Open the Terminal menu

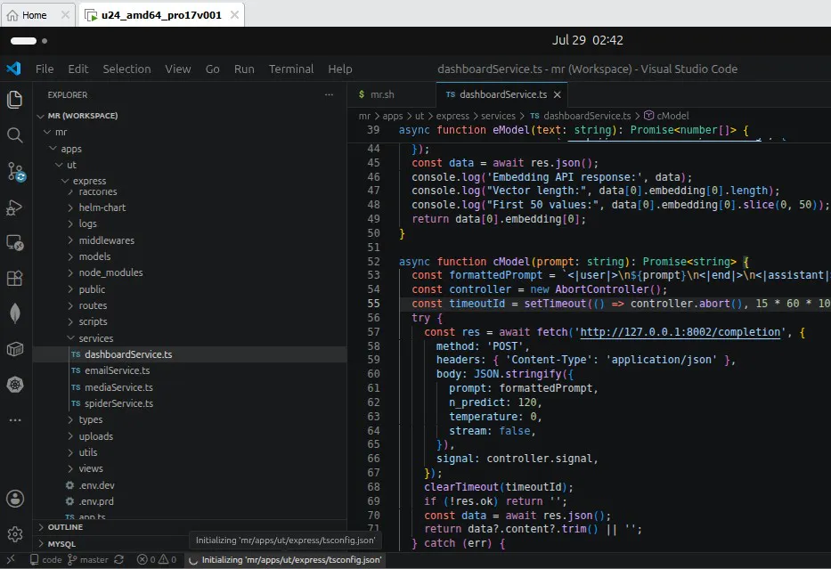click(x=291, y=69)
